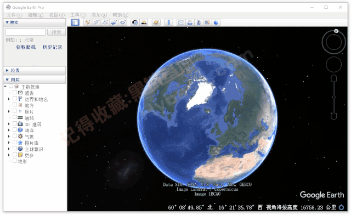This screenshot has height=215, width=351.
Task: Click the streaming status ring in status bar
Action: (x=341, y=207)
